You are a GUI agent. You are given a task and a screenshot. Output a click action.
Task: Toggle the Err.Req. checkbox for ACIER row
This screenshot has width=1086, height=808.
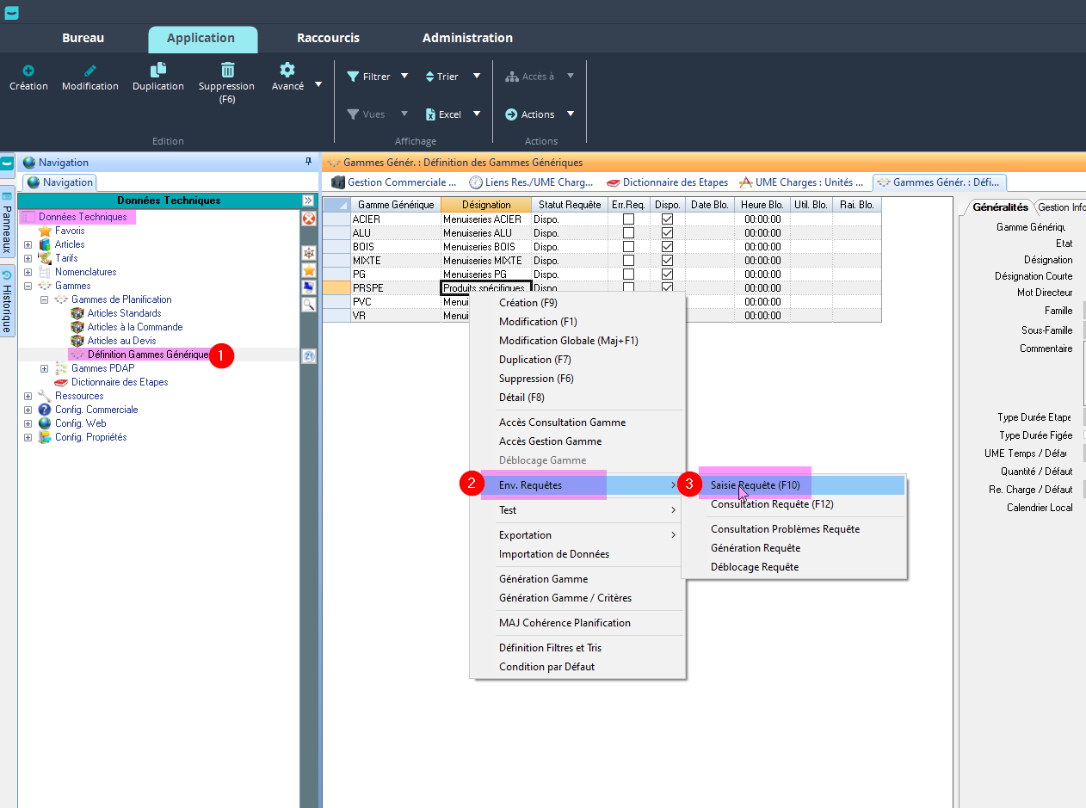(629, 219)
